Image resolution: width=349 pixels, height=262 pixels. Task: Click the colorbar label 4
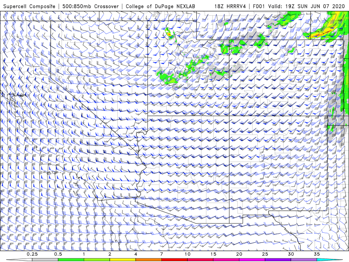[x=136, y=254]
